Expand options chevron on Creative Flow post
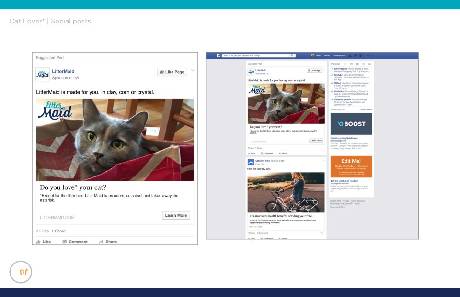The width and height of the screenshot is (460, 297). [x=323, y=160]
